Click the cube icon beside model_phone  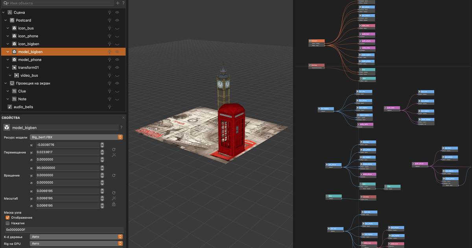pyautogui.click(x=15, y=59)
